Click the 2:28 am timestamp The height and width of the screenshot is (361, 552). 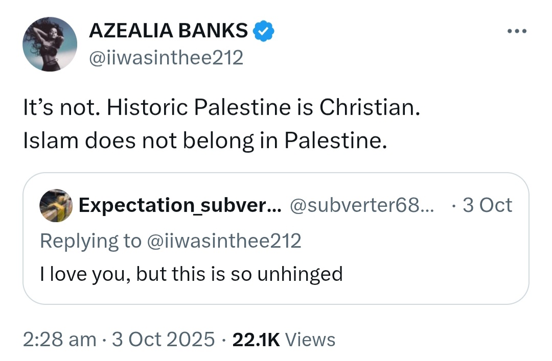59,340
